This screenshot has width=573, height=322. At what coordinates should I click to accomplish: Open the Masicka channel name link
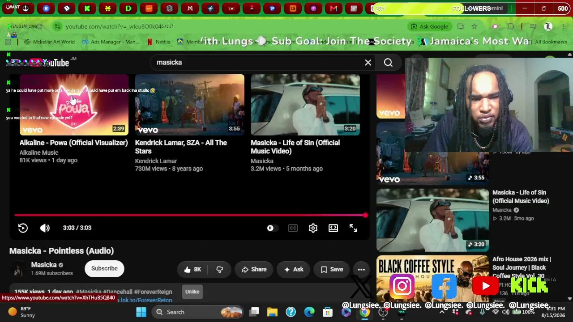click(x=44, y=265)
